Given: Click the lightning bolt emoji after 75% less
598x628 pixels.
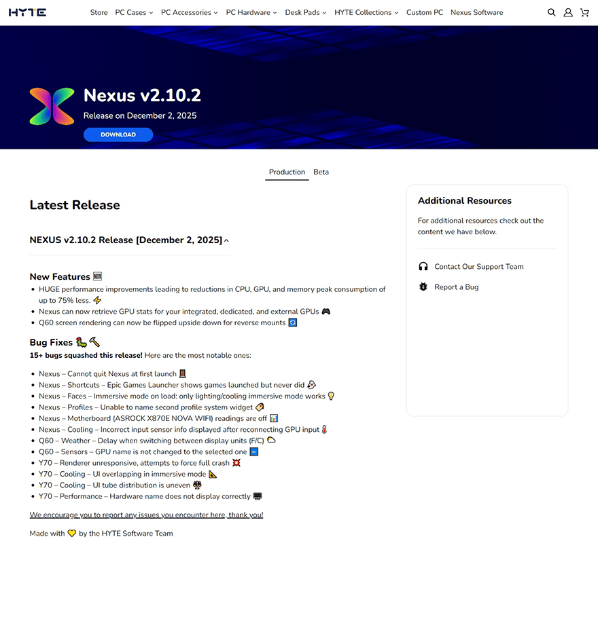Looking at the screenshot, I should point(97,300).
